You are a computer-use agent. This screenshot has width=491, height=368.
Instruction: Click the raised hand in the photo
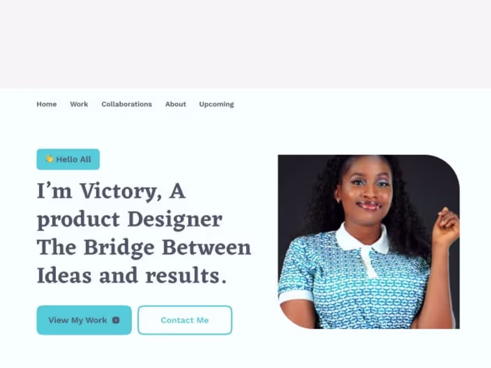click(448, 223)
